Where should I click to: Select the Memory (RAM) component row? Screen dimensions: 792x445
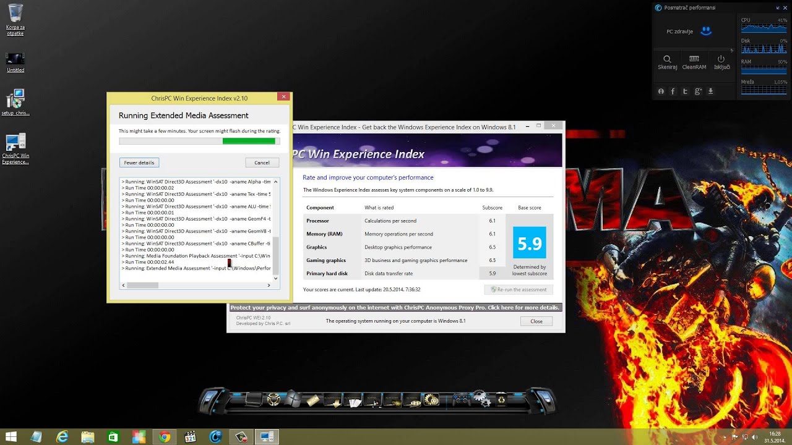(405, 234)
